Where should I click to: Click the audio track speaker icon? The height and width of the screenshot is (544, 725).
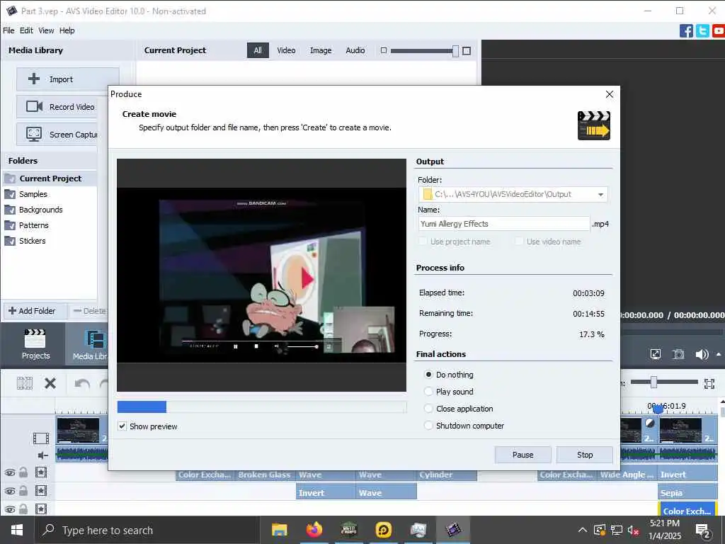click(43, 455)
